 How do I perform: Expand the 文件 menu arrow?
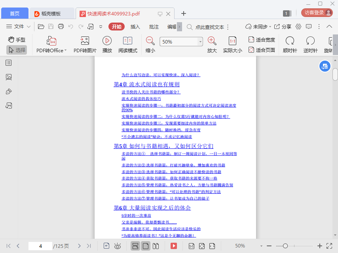coord(28,27)
